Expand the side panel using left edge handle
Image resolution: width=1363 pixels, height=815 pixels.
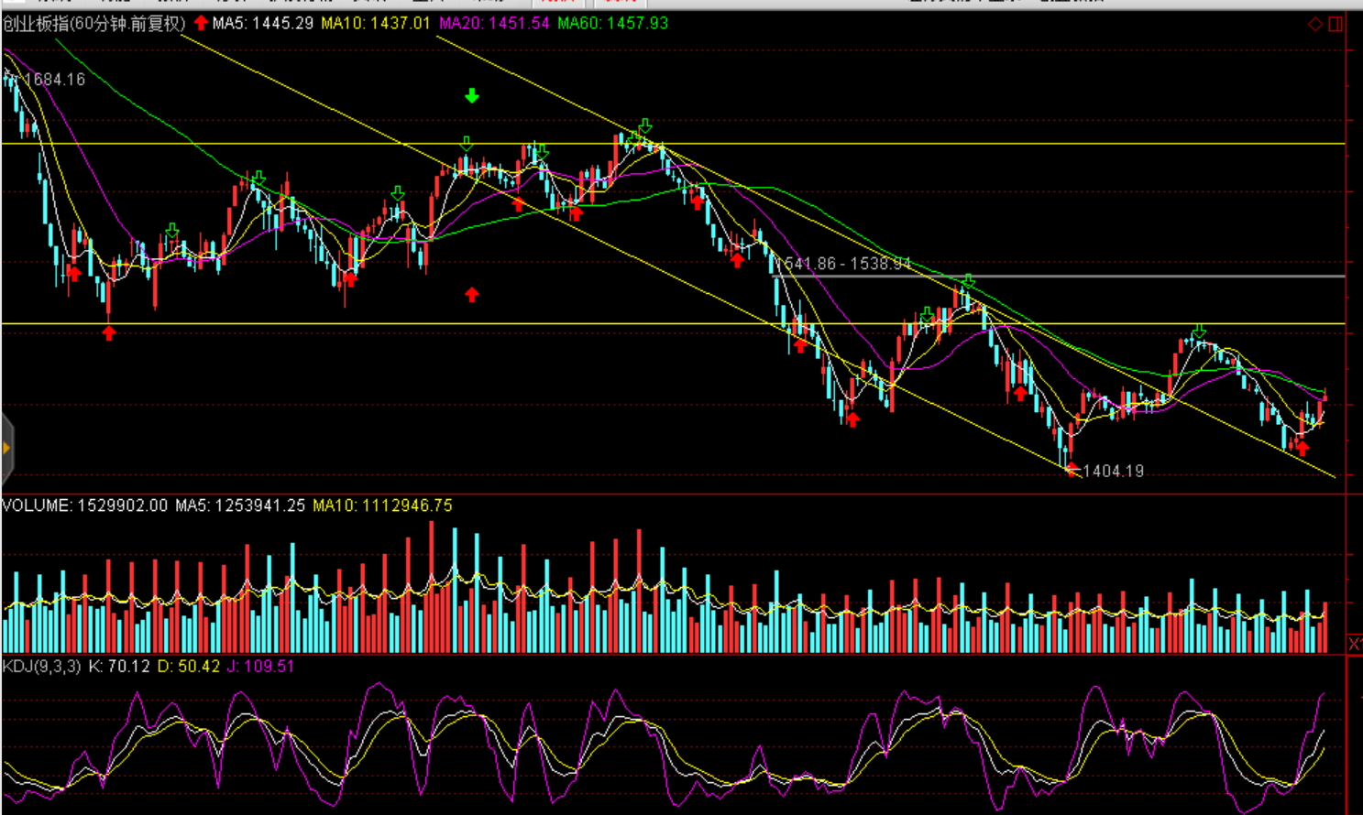pos(6,448)
